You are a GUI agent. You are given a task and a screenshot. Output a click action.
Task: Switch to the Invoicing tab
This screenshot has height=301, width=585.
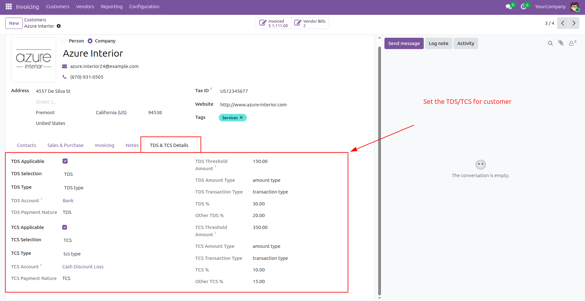tap(105, 145)
